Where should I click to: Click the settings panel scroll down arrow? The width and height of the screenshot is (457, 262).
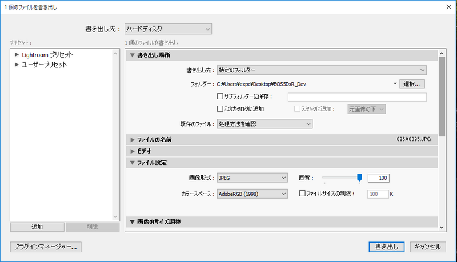(x=442, y=227)
